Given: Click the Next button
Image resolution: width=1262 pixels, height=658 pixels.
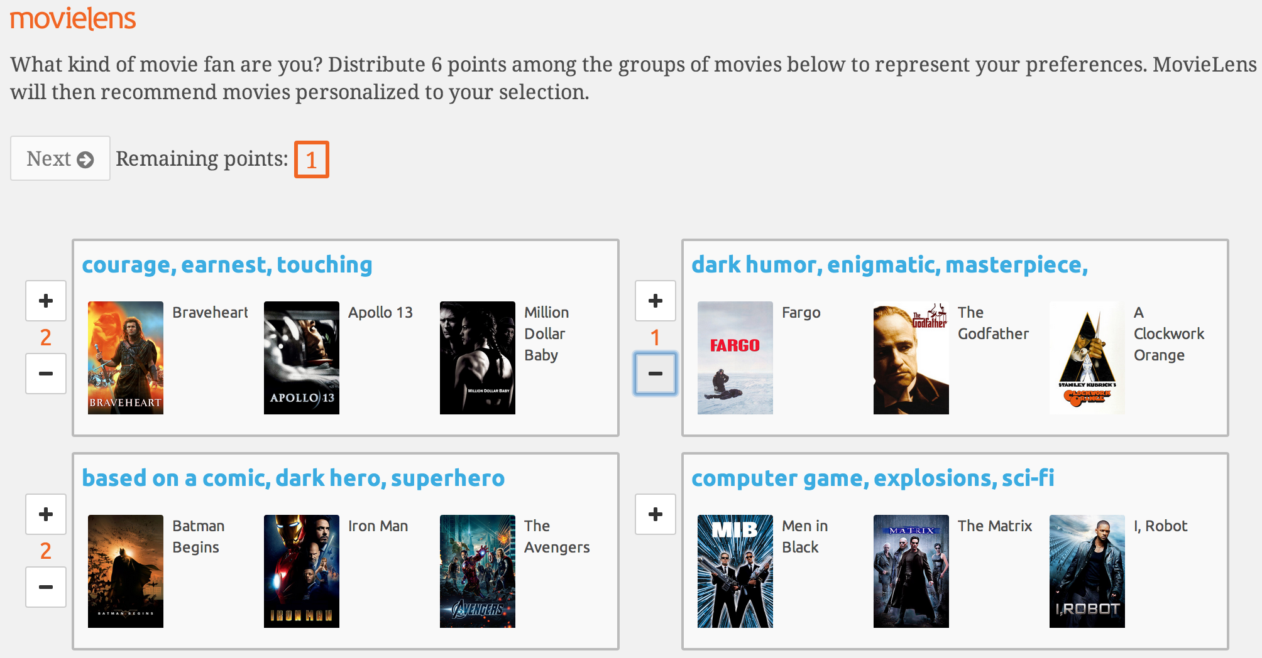Looking at the screenshot, I should pyautogui.click(x=60, y=158).
